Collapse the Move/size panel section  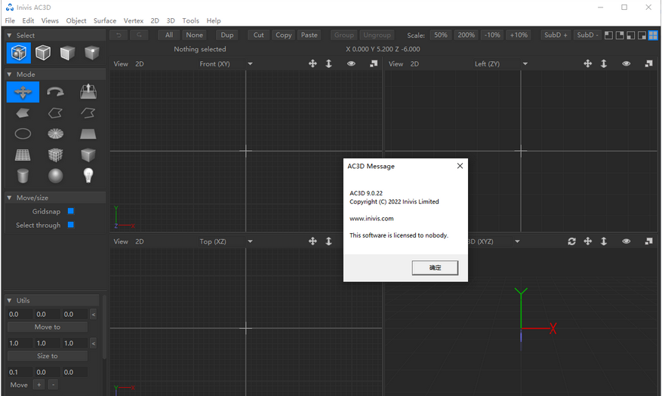(9, 198)
